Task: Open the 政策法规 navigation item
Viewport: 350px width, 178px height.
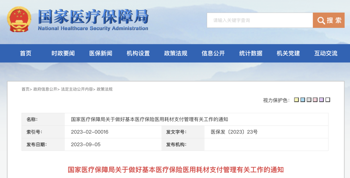Action: (x=176, y=53)
